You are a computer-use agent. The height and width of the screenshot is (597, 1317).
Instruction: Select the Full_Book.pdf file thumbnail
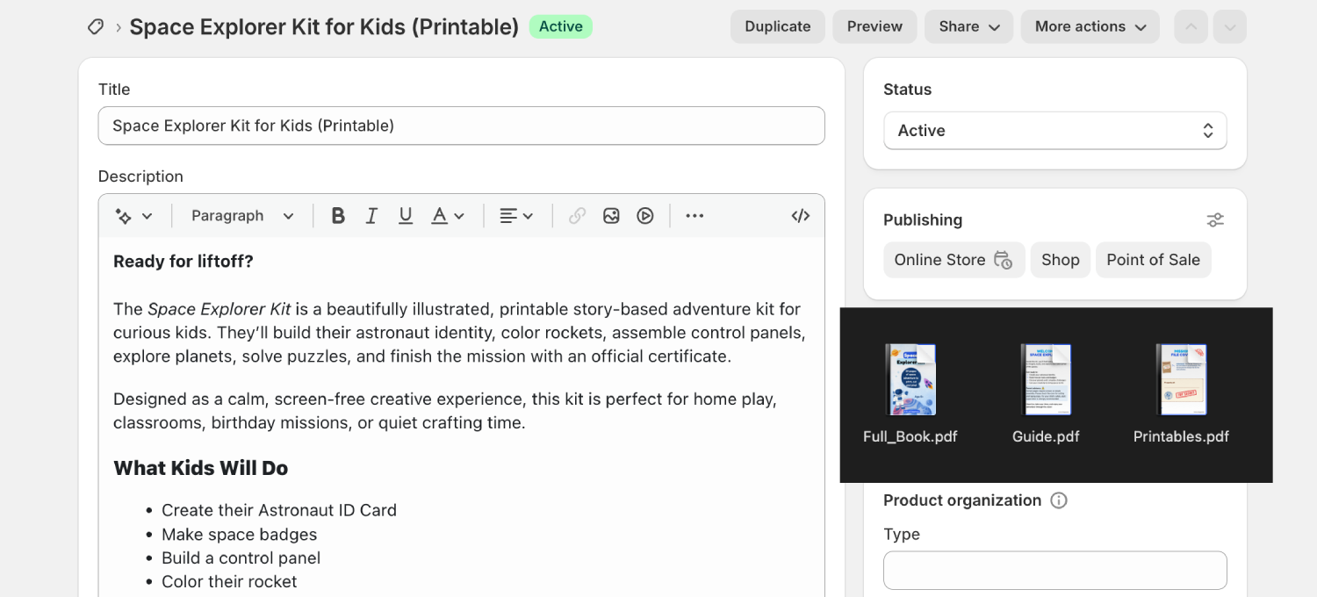pyautogui.click(x=910, y=380)
